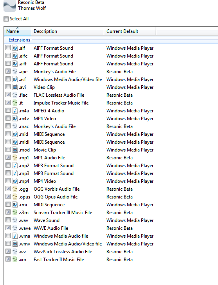Click the .mp2 music note icon

pos(15,165)
